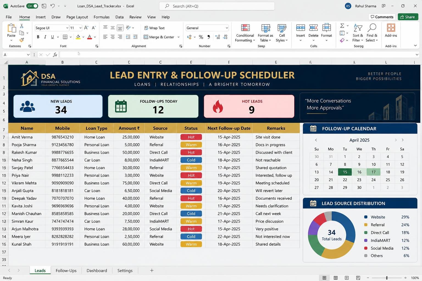
Task: Click the Format cells icon
Action: [326, 28]
